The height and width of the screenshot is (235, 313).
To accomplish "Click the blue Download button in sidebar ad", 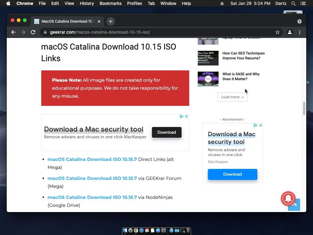I will point(232,174).
